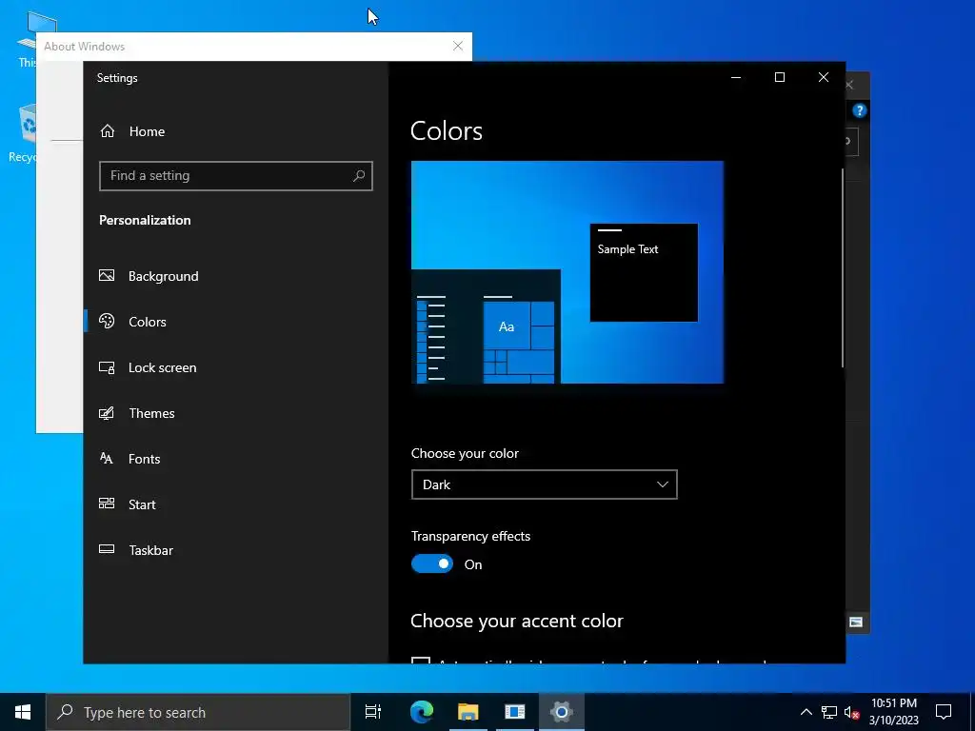Click the search magnifier in Find a setting
This screenshot has height=731, width=975.
pyautogui.click(x=359, y=176)
